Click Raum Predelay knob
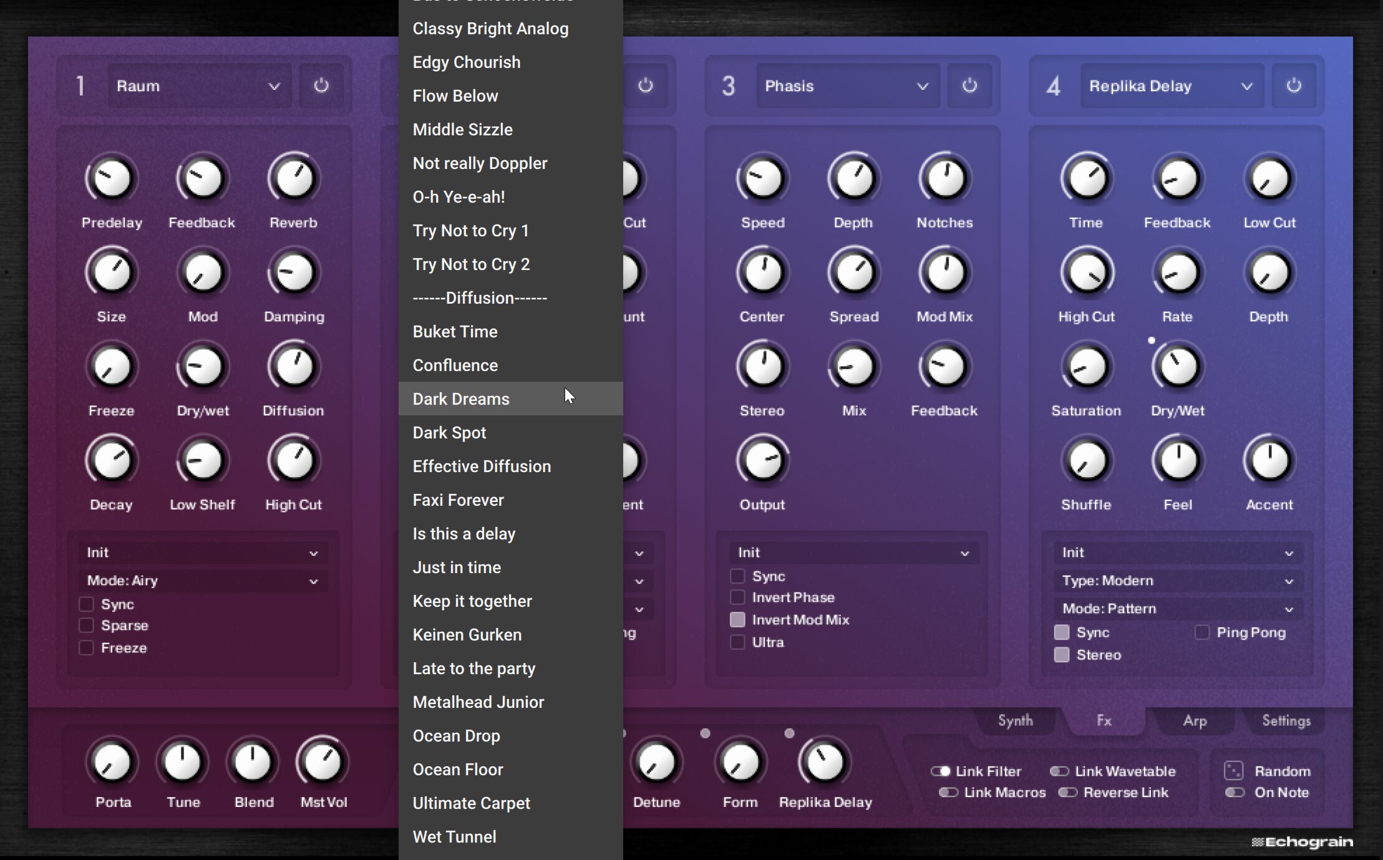1383x860 pixels. pyautogui.click(x=112, y=178)
